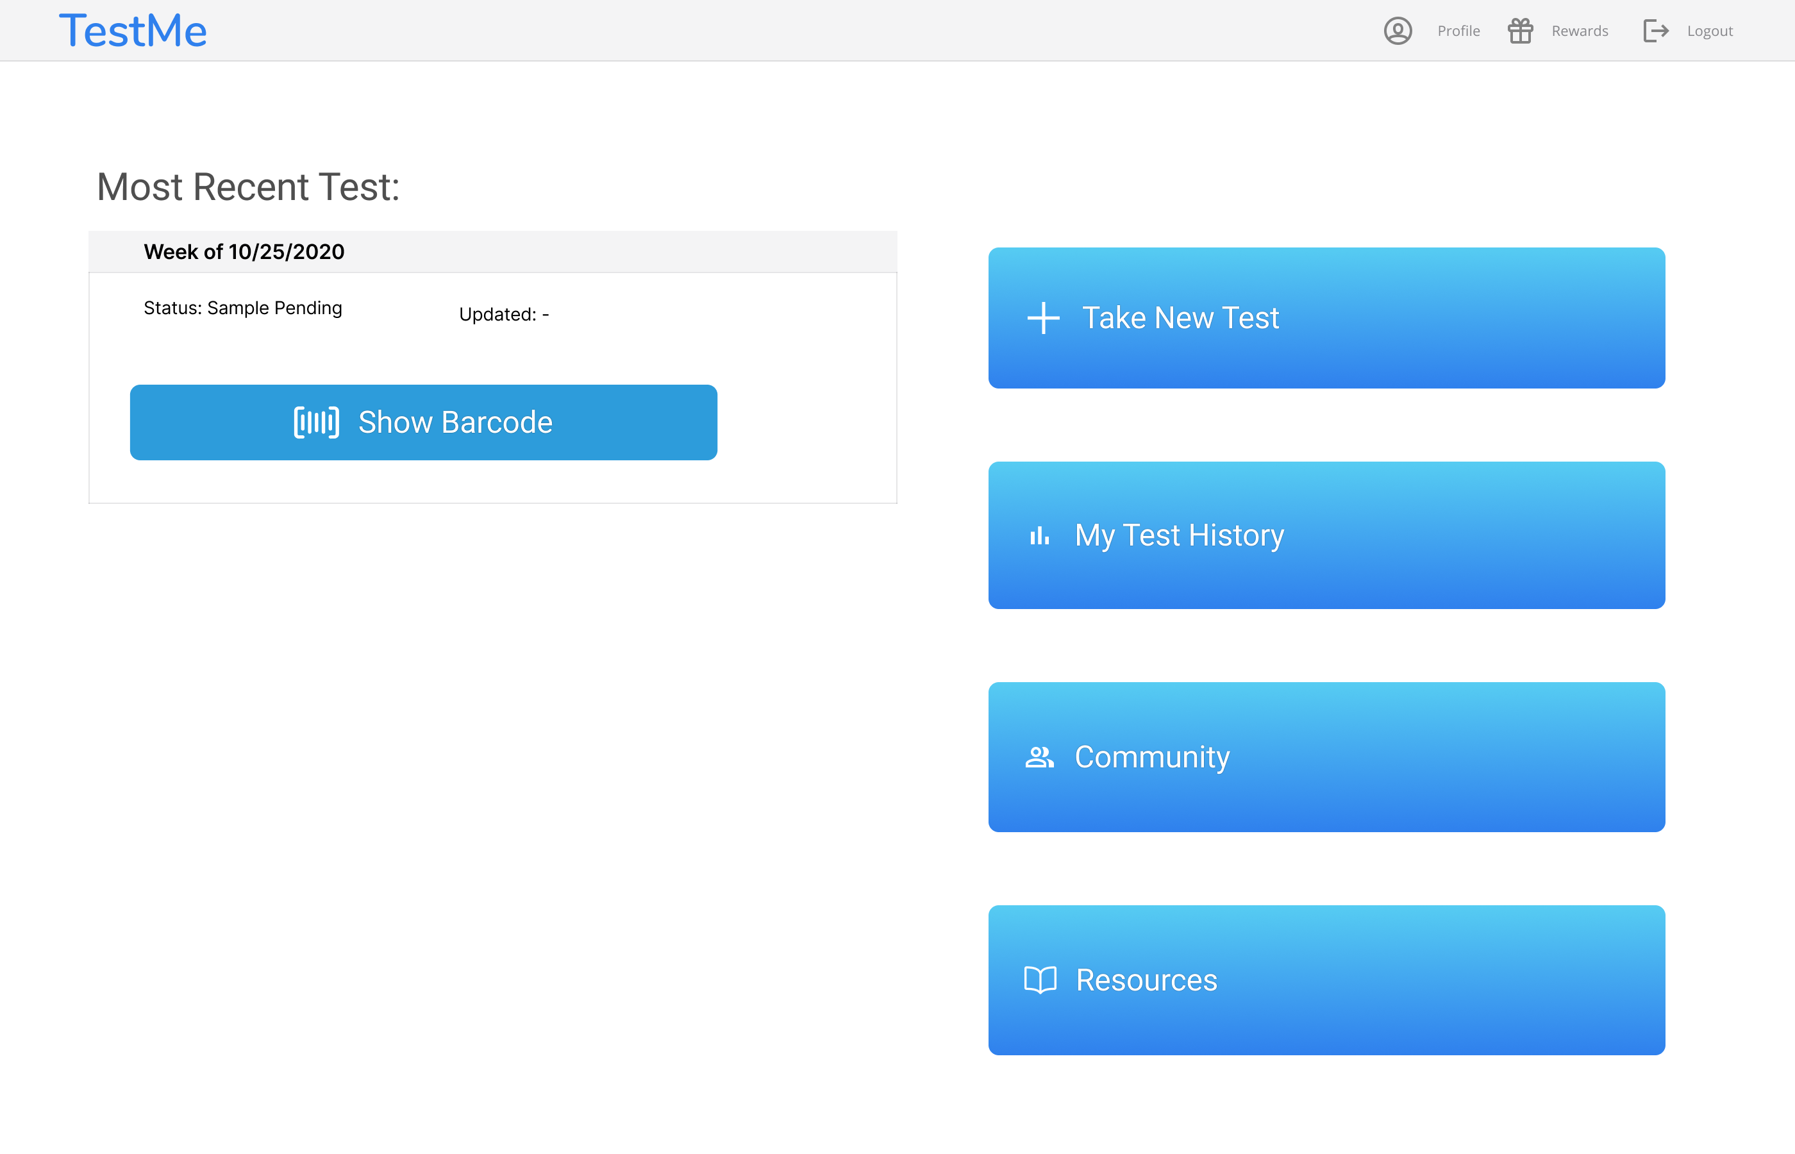Screen dimensions: 1795x1154
Task: Go home via the TestMe logo
Action: click(x=133, y=31)
